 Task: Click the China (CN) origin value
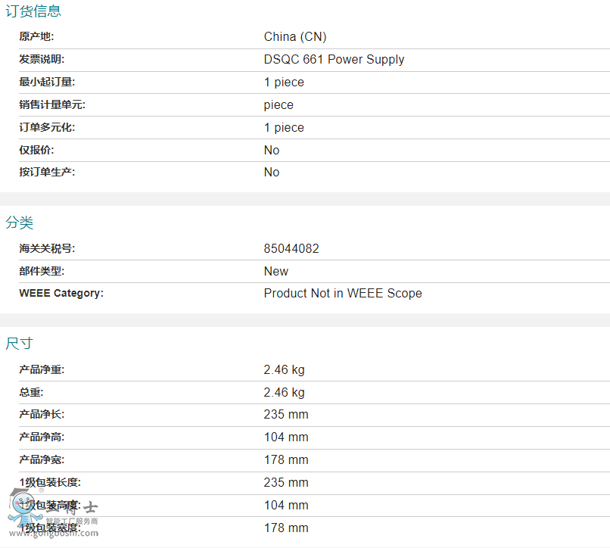(x=295, y=36)
